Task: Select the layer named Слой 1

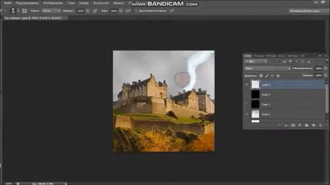Action: pos(266,114)
